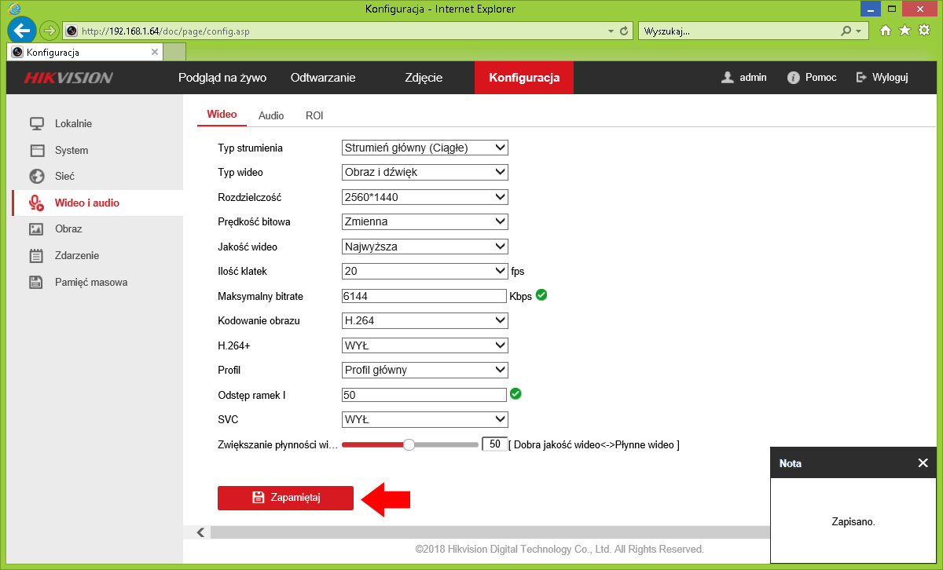Screen dimensions: 943x570
Task: Click the Maksymalny bitrate input field
Action: tap(424, 296)
